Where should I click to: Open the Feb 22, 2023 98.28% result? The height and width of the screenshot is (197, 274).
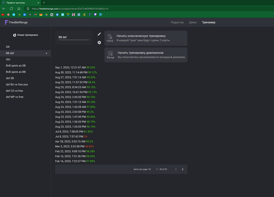point(75,152)
